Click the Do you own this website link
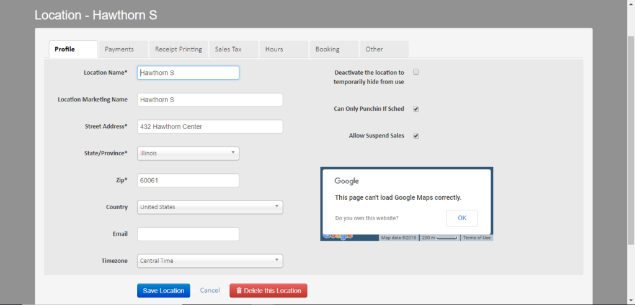 point(366,218)
